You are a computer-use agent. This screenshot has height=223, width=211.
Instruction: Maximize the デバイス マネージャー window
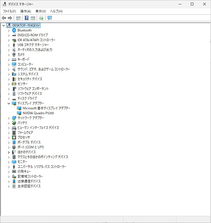click(x=192, y=4)
